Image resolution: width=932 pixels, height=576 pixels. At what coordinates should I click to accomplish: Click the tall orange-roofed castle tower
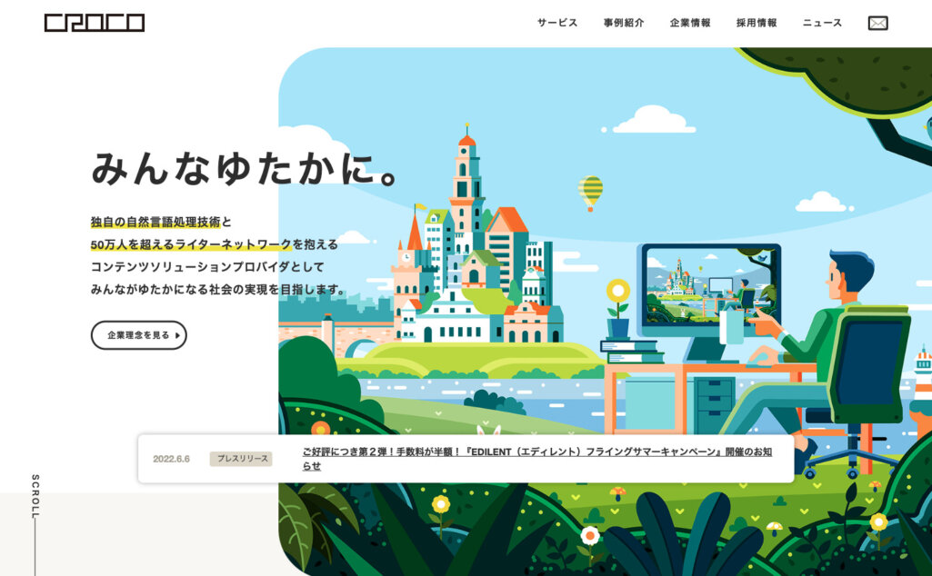click(466, 191)
